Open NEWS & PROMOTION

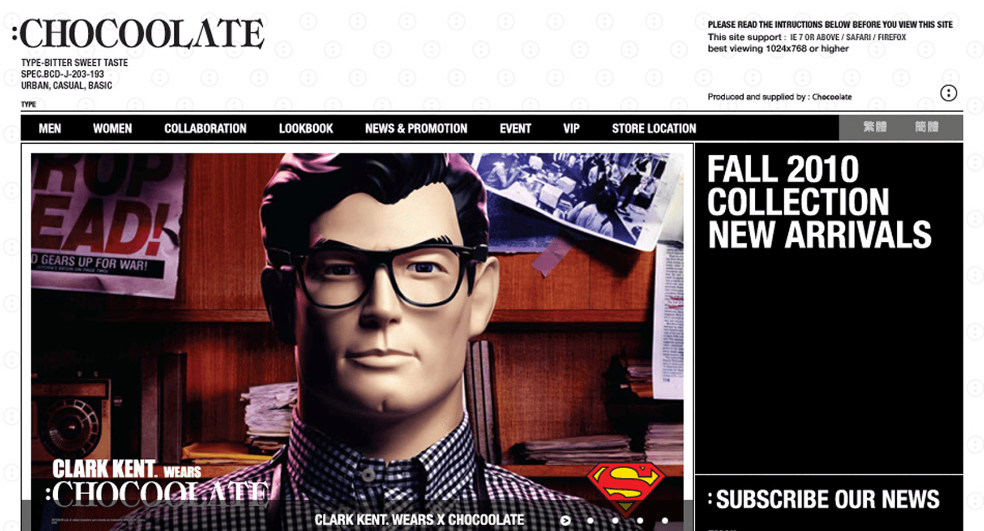(416, 128)
